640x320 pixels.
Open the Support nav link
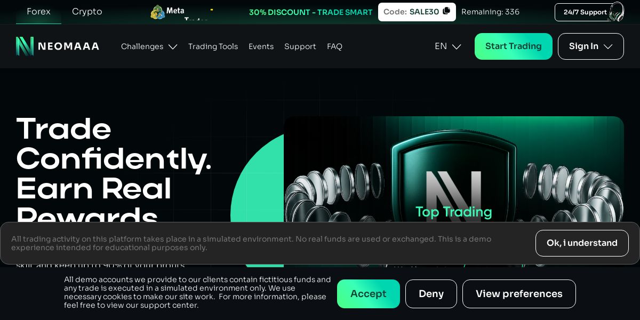coord(300,46)
